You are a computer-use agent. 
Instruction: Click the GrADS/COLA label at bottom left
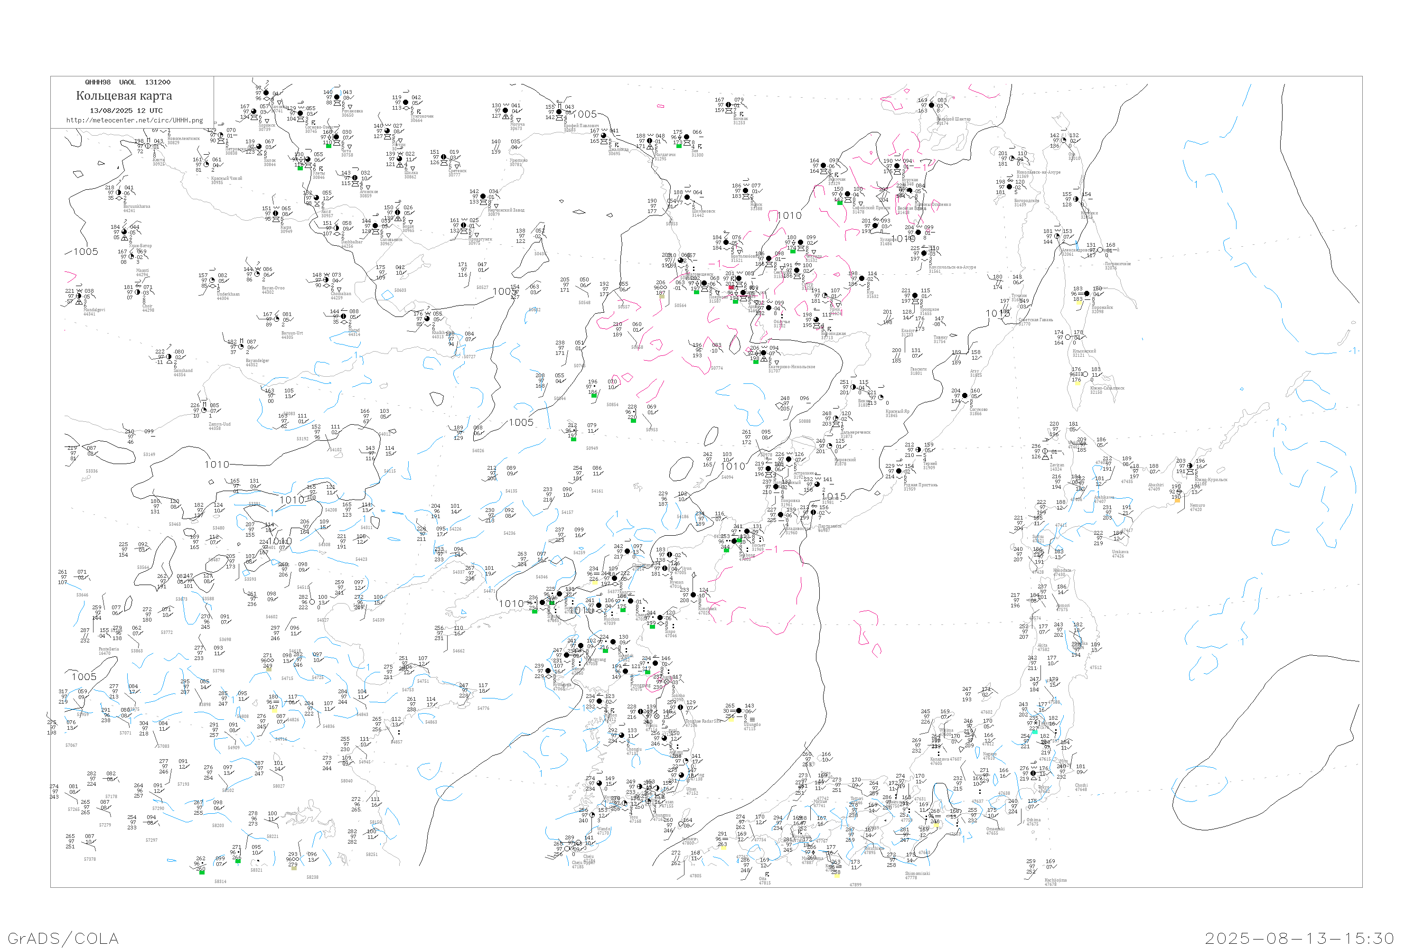point(63,938)
